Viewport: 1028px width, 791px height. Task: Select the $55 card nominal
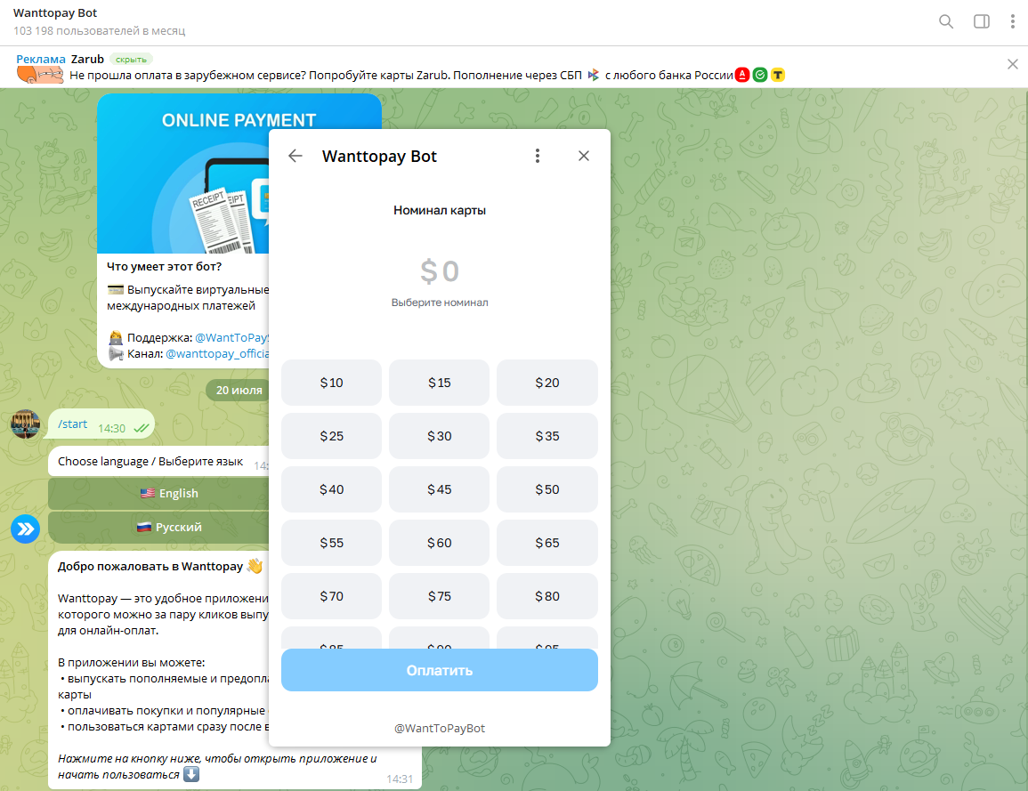(331, 543)
